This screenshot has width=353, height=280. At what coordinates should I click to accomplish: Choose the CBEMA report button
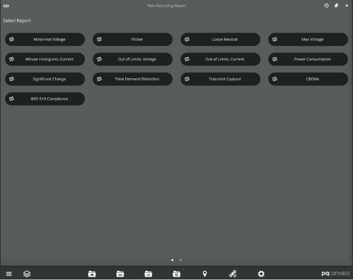[x=308, y=79]
